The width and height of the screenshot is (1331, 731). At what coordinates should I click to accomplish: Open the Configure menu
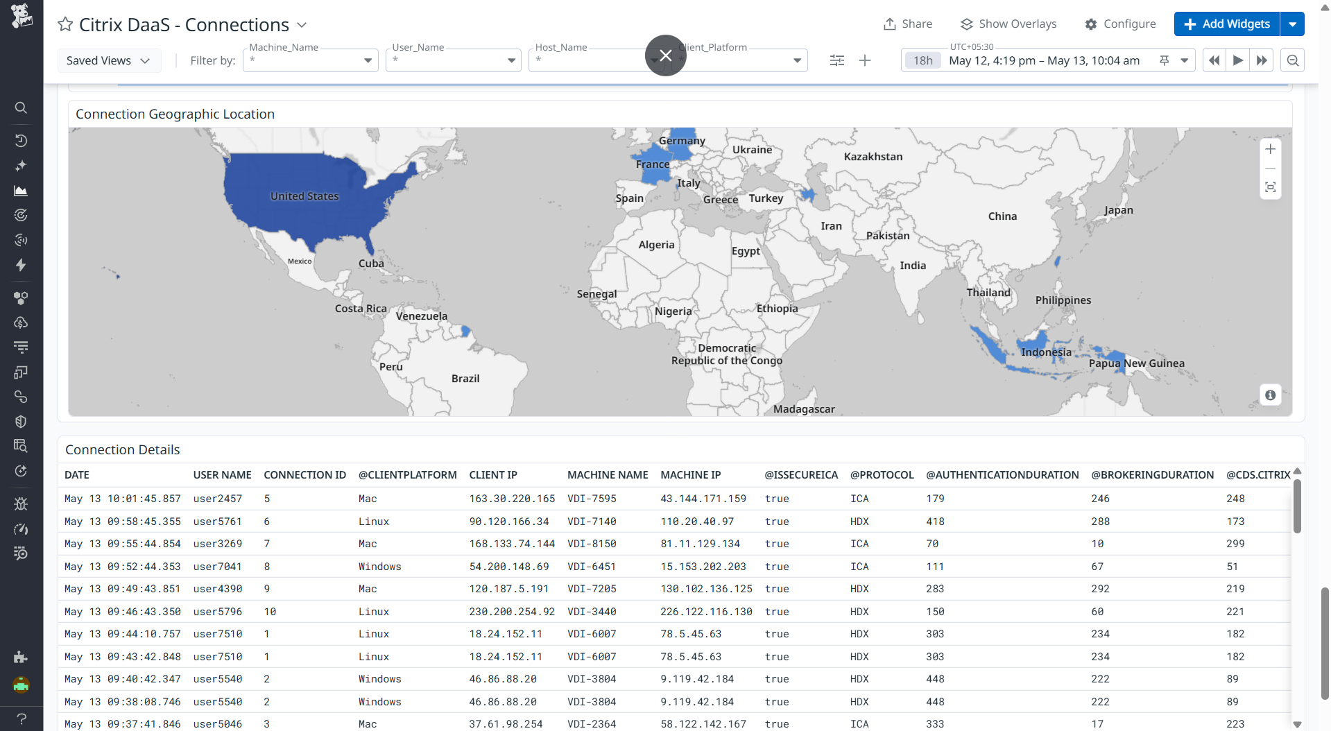tap(1120, 24)
